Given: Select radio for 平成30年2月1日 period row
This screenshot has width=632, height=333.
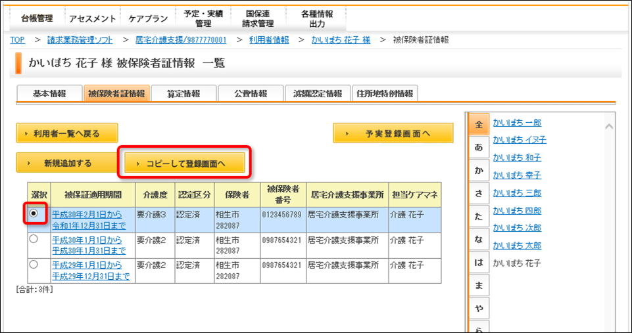Looking at the screenshot, I should tap(34, 214).
